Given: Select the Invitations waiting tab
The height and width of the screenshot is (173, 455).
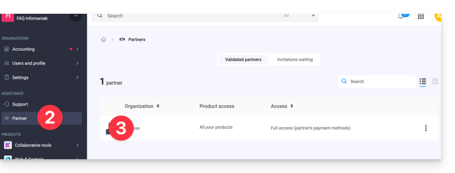Looking at the screenshot, I should pyautogui.click(x=295, y=59).
